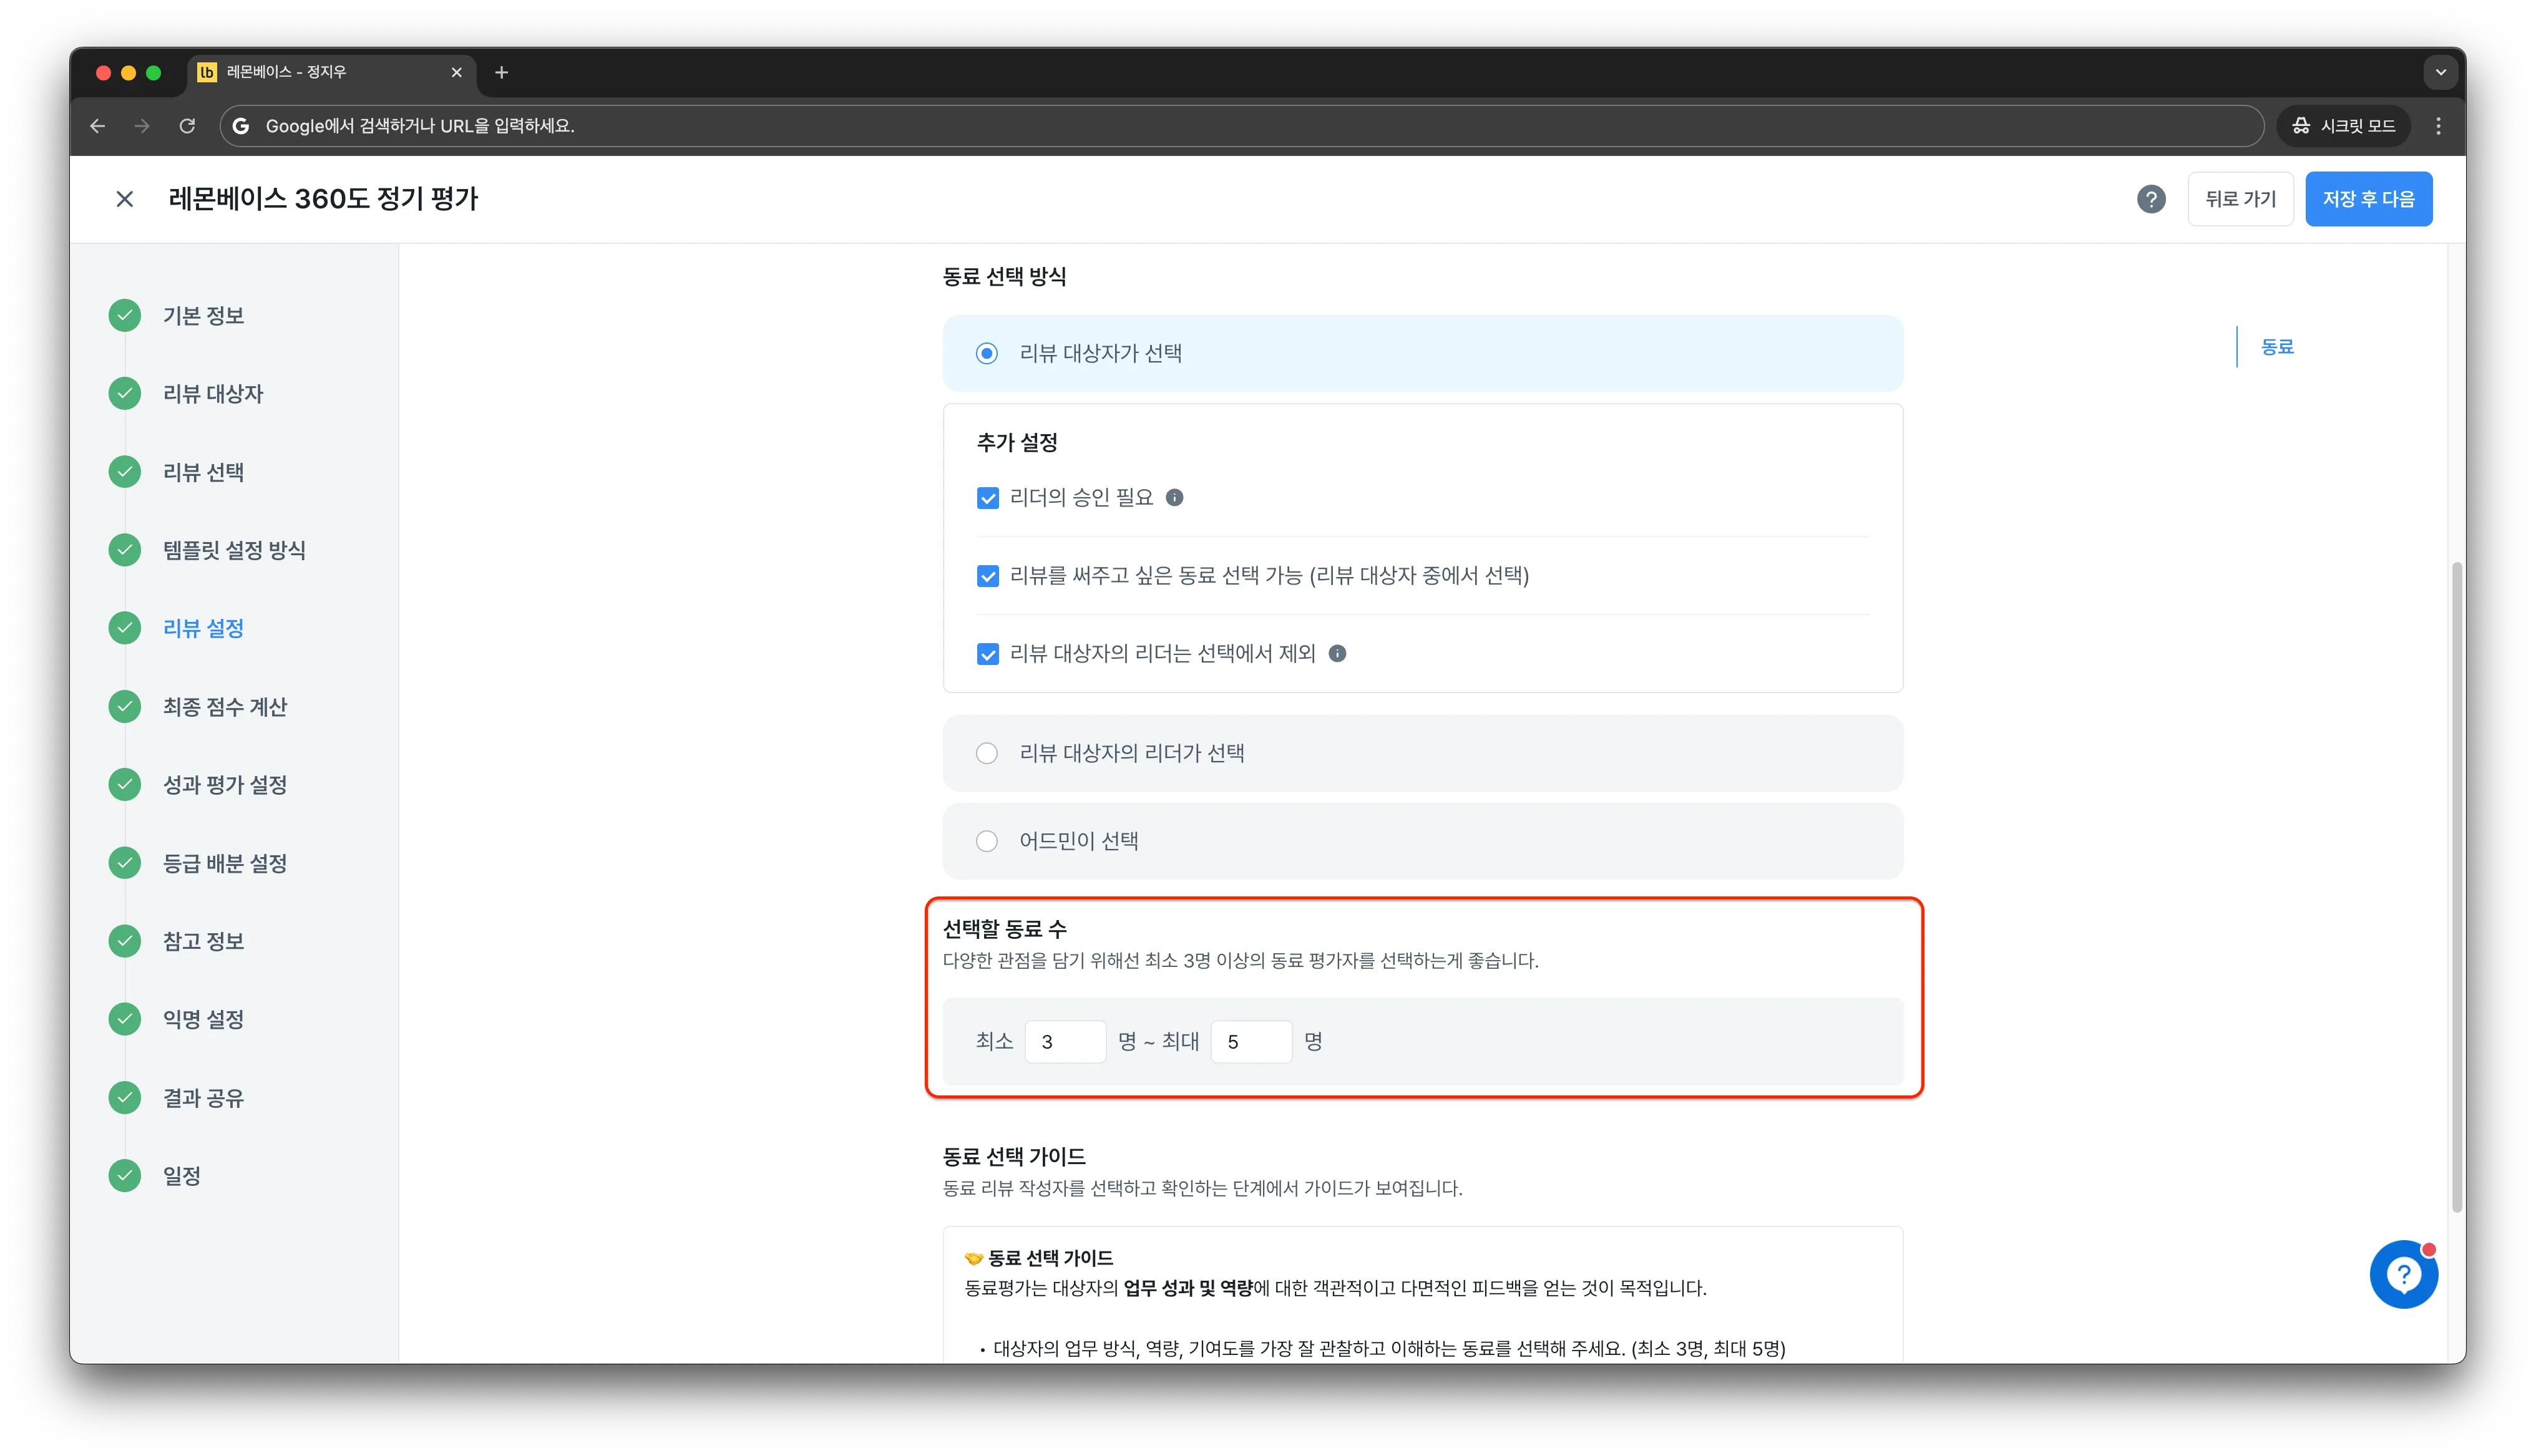Focus the Google search URL address bar

(x=1241, y=126)
